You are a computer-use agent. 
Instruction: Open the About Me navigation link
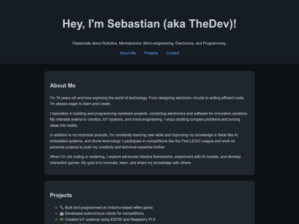click(x=127, y=53)
